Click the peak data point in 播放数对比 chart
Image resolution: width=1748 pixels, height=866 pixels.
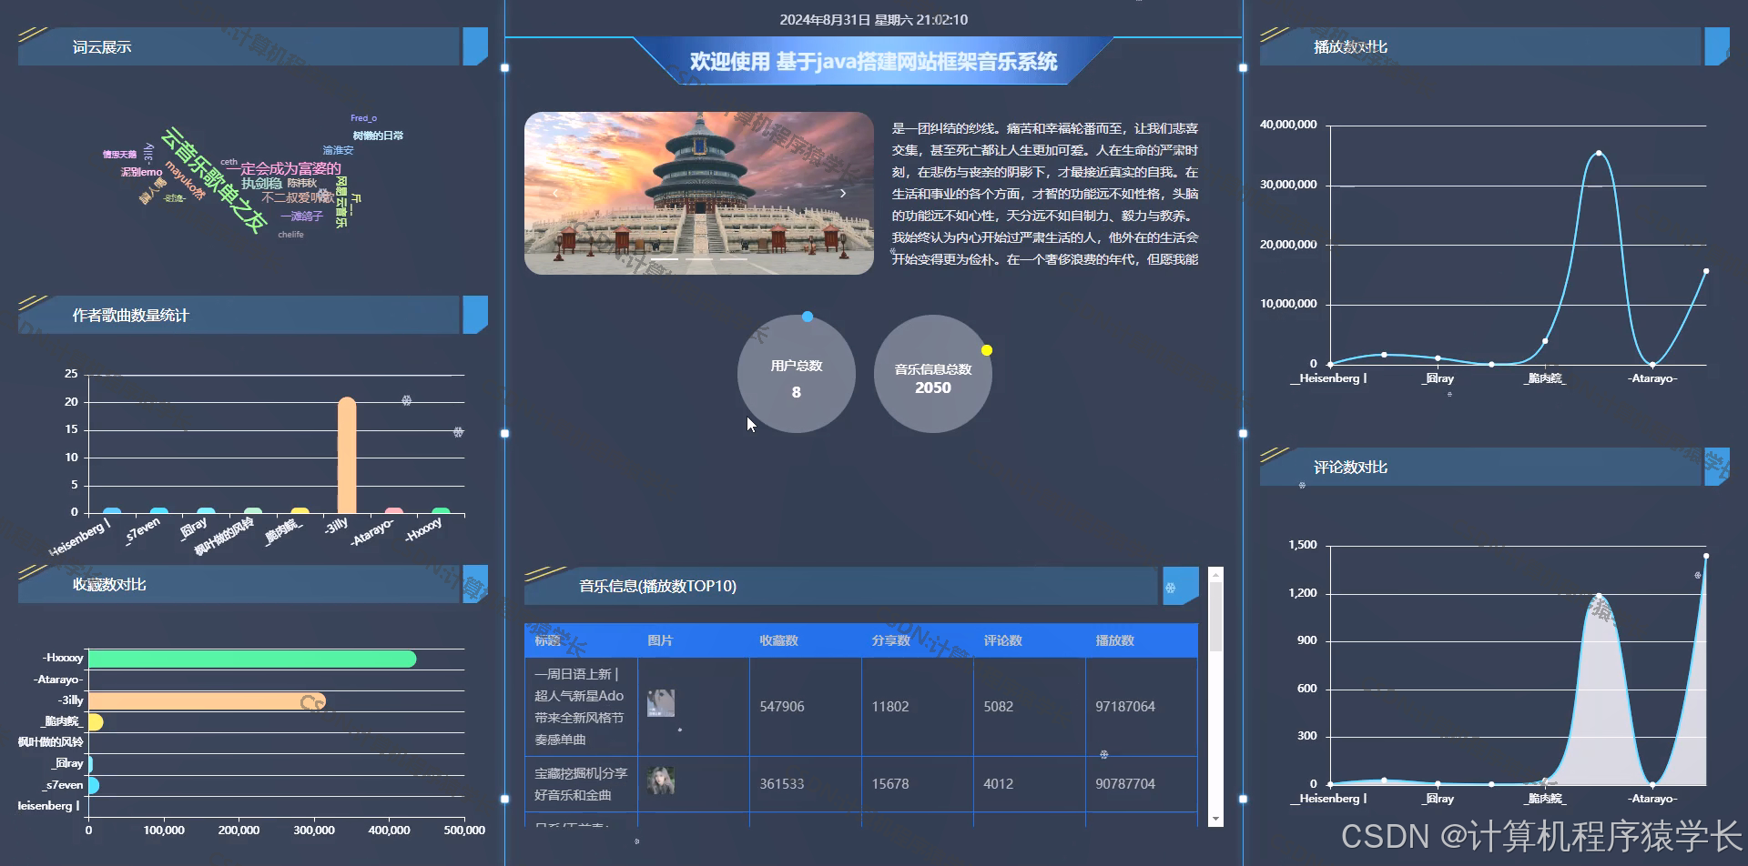coord(1599,153)
